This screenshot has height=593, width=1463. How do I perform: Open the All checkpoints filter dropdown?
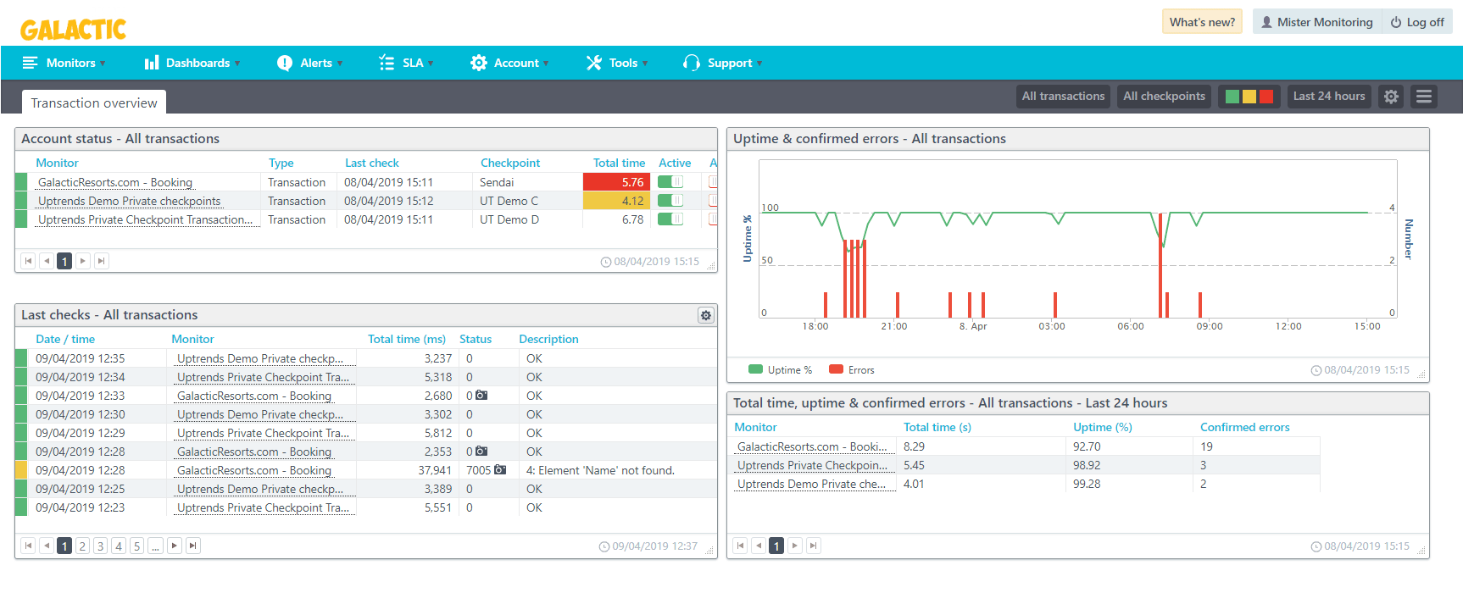point(1164,97)
